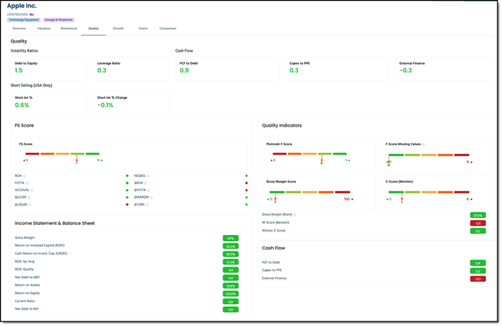
Task: Open info icon beside F-Score Missing Values
Action: (423, 144)
